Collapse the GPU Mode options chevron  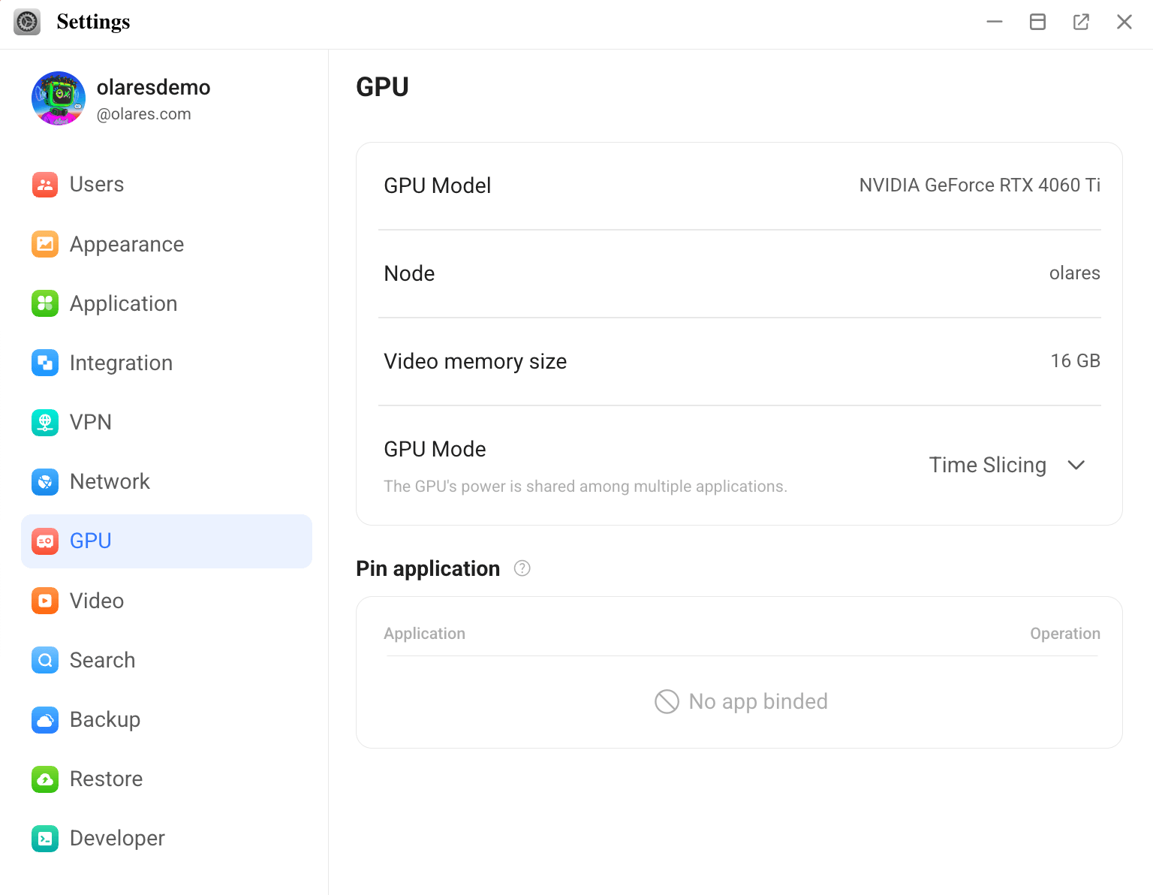[1076, 465]
